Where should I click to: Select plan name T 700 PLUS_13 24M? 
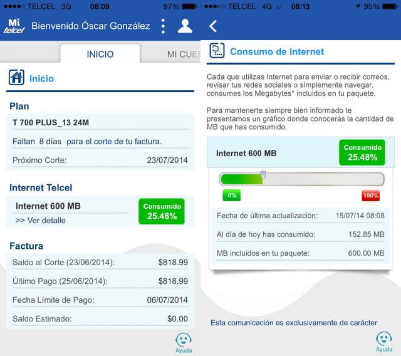click(51, 122)
